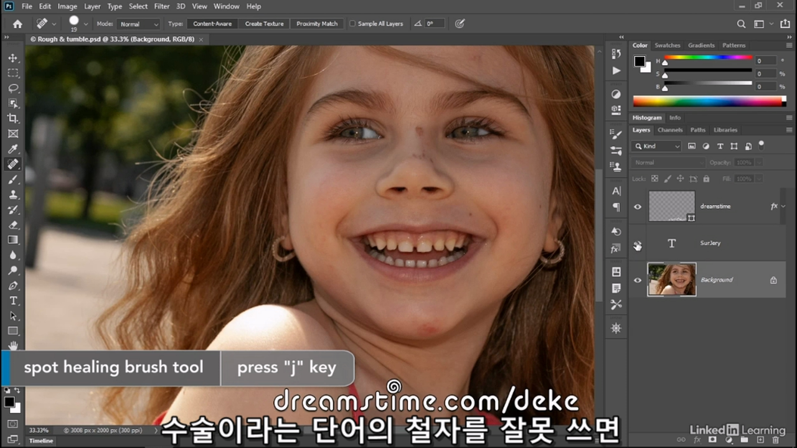Switch to the Info panel tab
The height and width of the screenshot is (448, 797).
tap(675, 118)
